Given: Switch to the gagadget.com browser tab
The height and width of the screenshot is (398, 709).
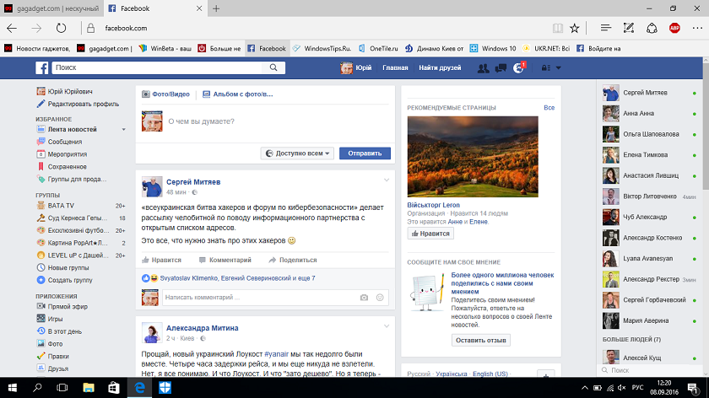Looking at the screenshot, I should tap(51, 8).
